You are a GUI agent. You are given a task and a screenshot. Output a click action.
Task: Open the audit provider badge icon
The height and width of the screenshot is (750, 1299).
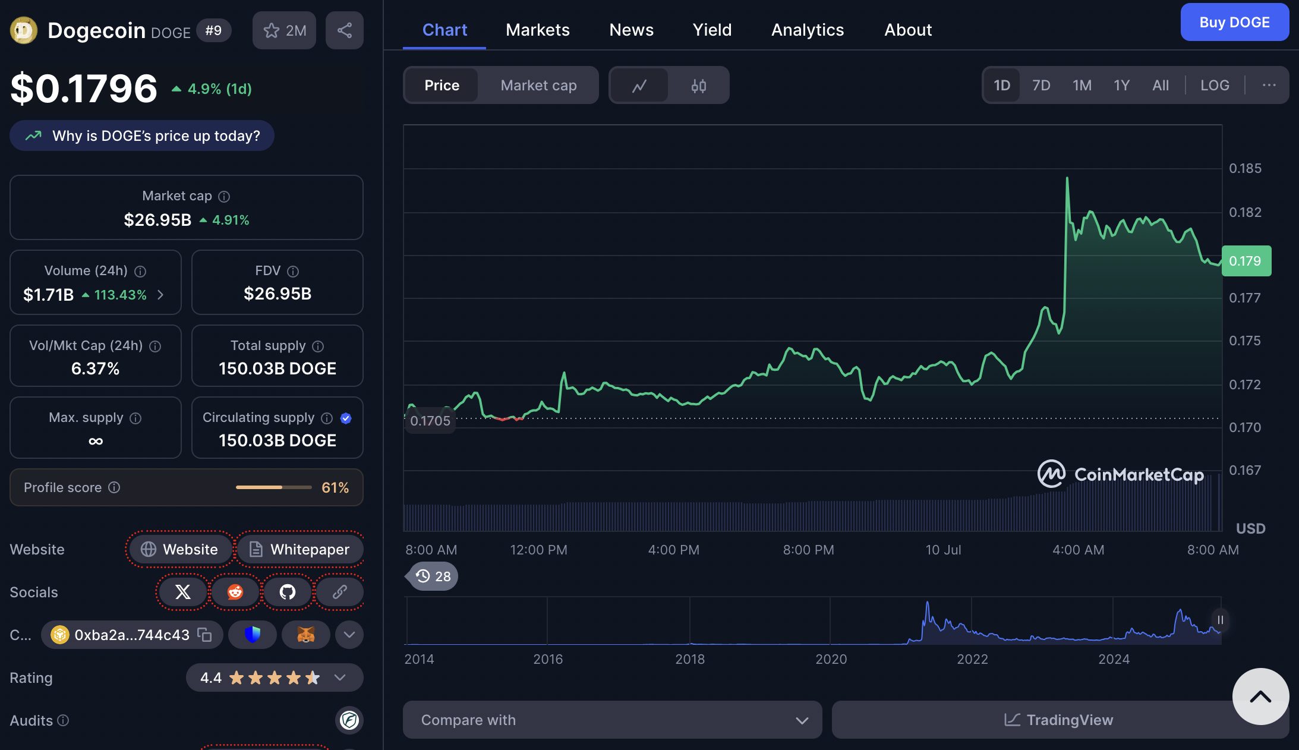click(349, 720)
